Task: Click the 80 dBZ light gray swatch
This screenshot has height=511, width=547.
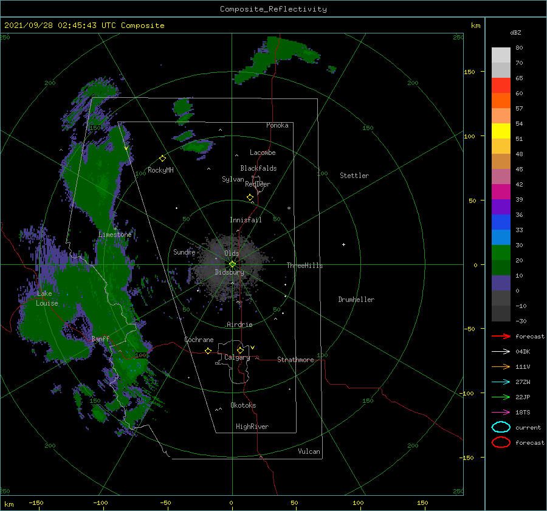Action: (x=501, y=55)
